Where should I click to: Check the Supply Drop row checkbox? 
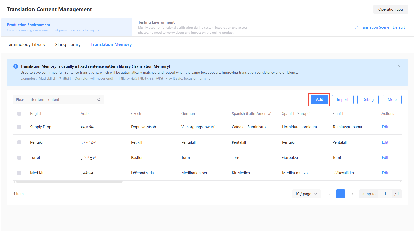[x=19, y=127]
